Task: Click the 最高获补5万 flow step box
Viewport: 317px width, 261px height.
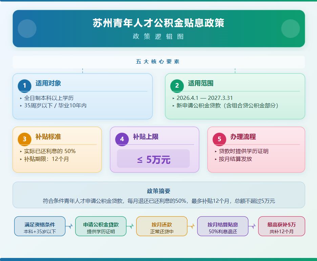Action: [282, 226]
